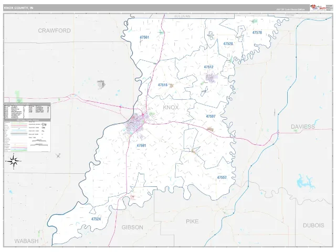This screenshot has height=252, width=336.
Task: Click the DUBOIS county label
Action: pos(313,225)
